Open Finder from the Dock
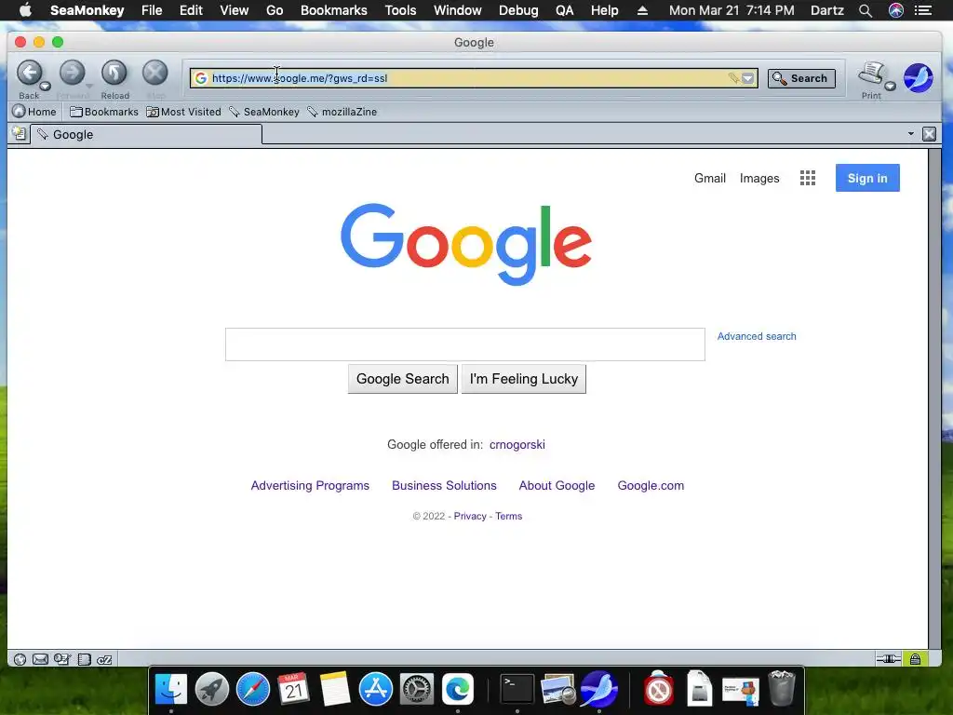Viewport: 953px width, 715px height. click(171, 689)
